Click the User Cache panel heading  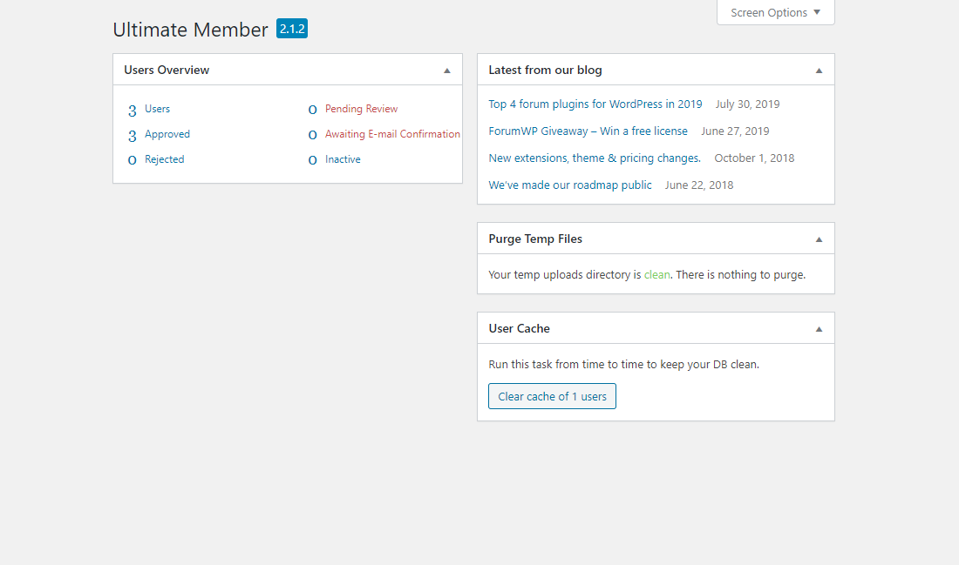coord(519,329)
